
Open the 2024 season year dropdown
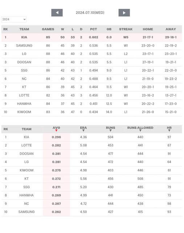click(14, 19)
